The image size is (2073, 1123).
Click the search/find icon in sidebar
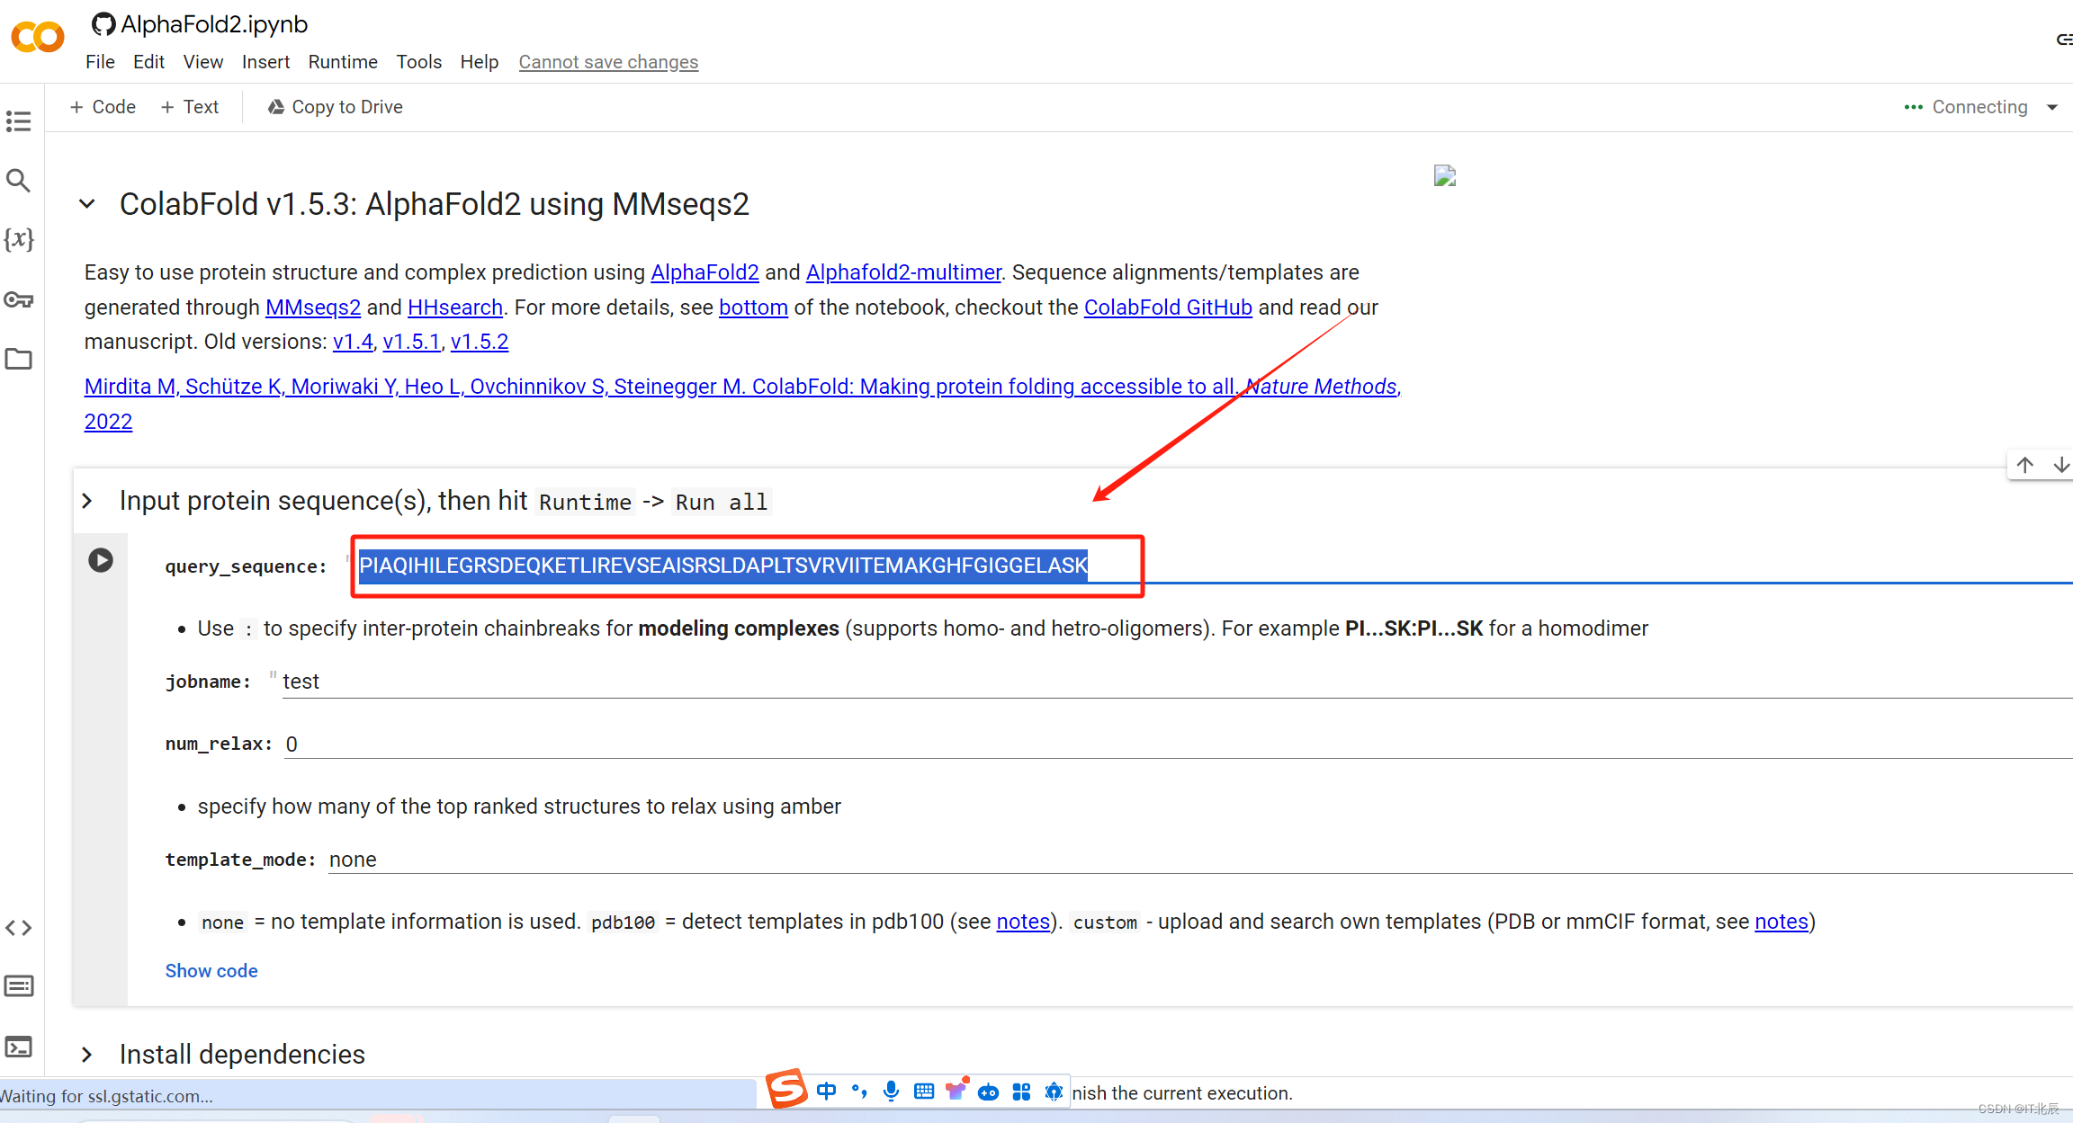click(20, 180)
